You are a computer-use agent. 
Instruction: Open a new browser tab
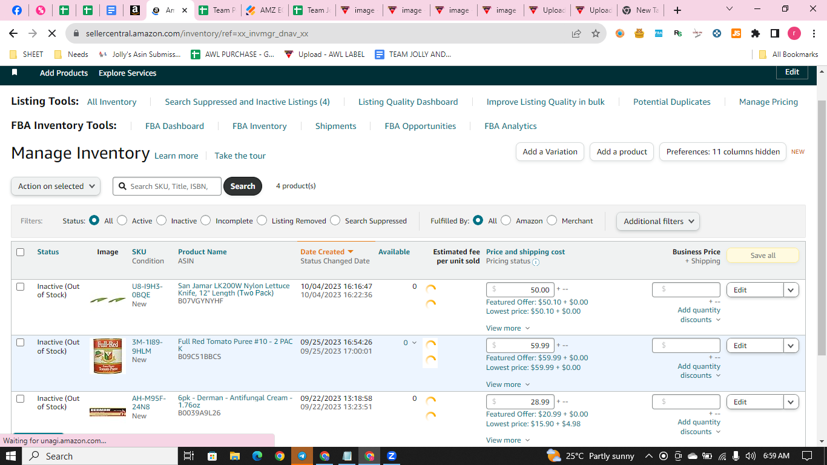[677, 10]
